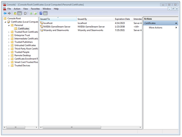This screenshot has width=182, height=137.
Task: Click the Trusted Publishers folder icon
Action: [12, 42]
